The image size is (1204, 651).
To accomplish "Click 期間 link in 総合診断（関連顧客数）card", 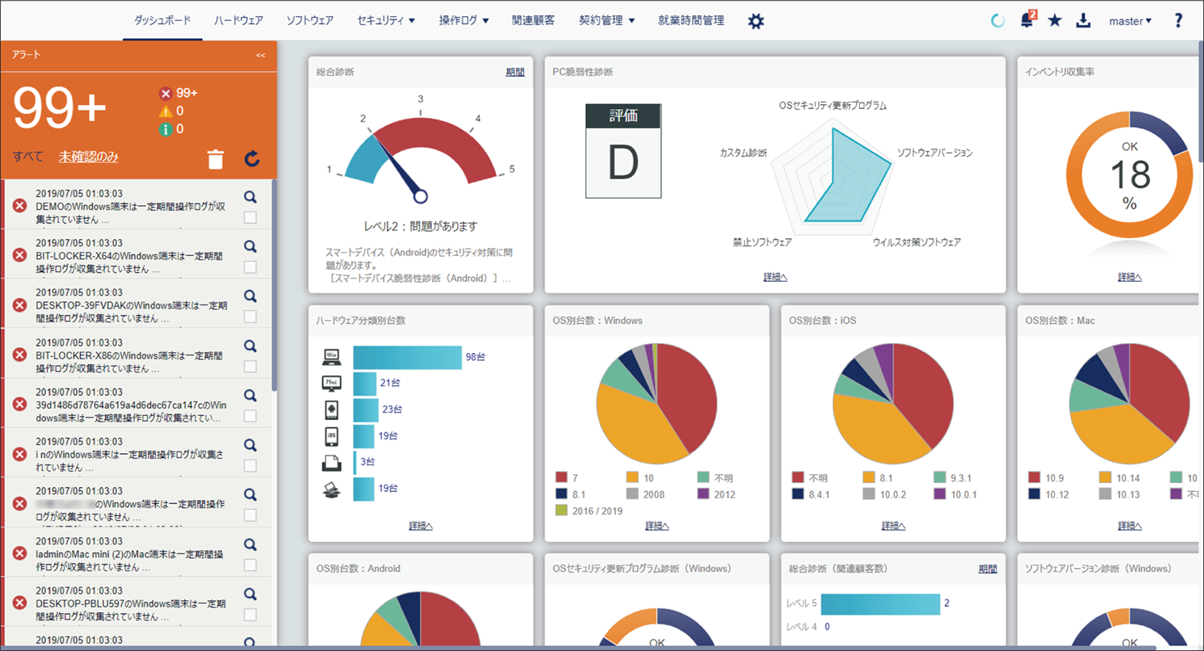I will point(988,569).
